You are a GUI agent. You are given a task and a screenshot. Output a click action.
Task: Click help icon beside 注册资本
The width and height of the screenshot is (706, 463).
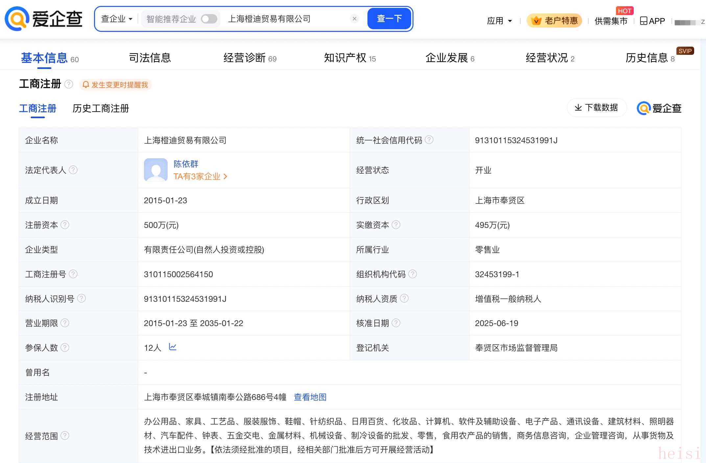coord(65,225)
